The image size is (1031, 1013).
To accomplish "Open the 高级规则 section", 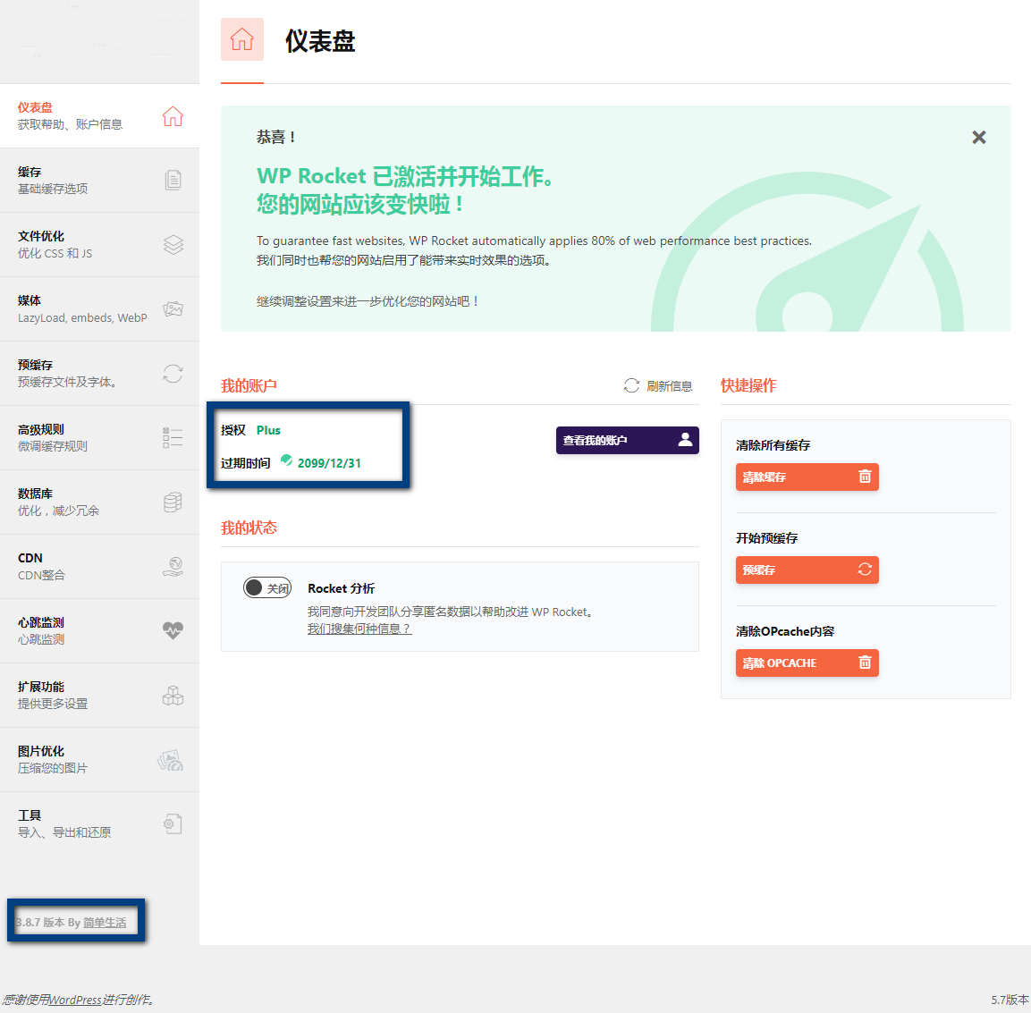I will click(x=99, y=438).
